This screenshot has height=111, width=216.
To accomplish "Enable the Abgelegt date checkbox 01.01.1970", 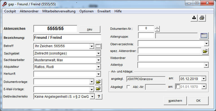I will pyautogui.click(x=178, y=87).
